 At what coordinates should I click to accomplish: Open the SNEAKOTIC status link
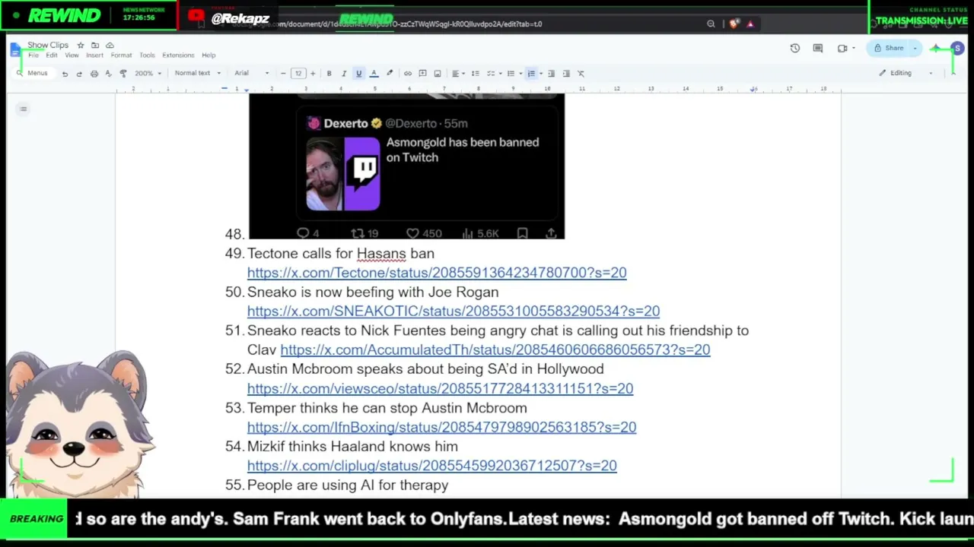click(x=454, y=311)
